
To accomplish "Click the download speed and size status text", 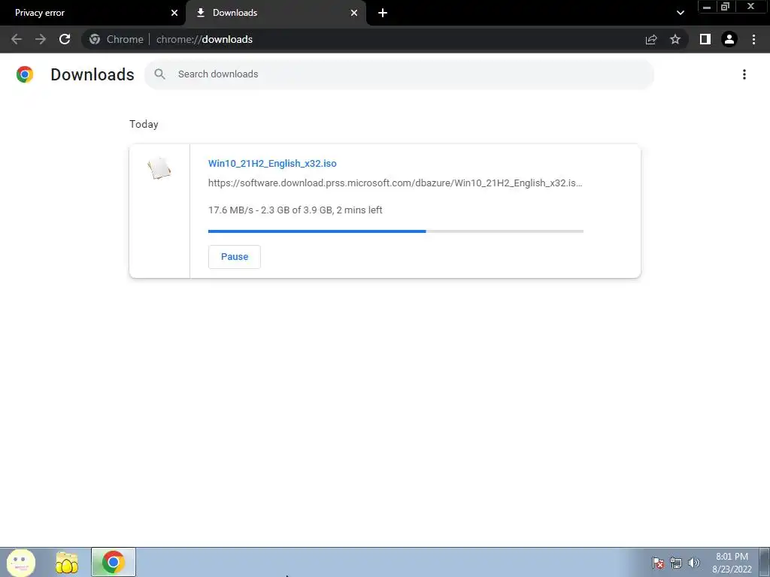I will point(295,210).
